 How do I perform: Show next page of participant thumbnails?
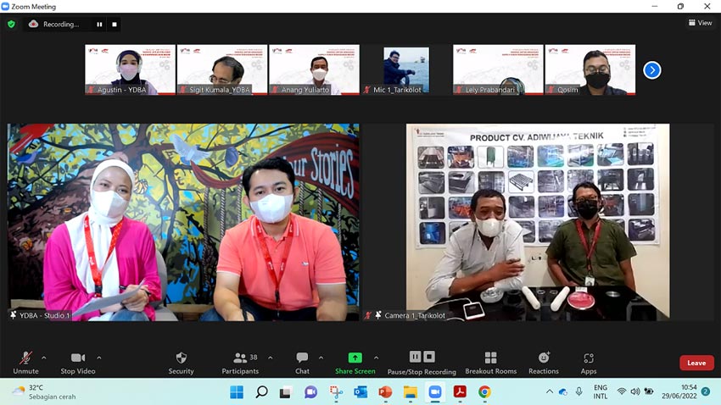click(x=652, y=70)
